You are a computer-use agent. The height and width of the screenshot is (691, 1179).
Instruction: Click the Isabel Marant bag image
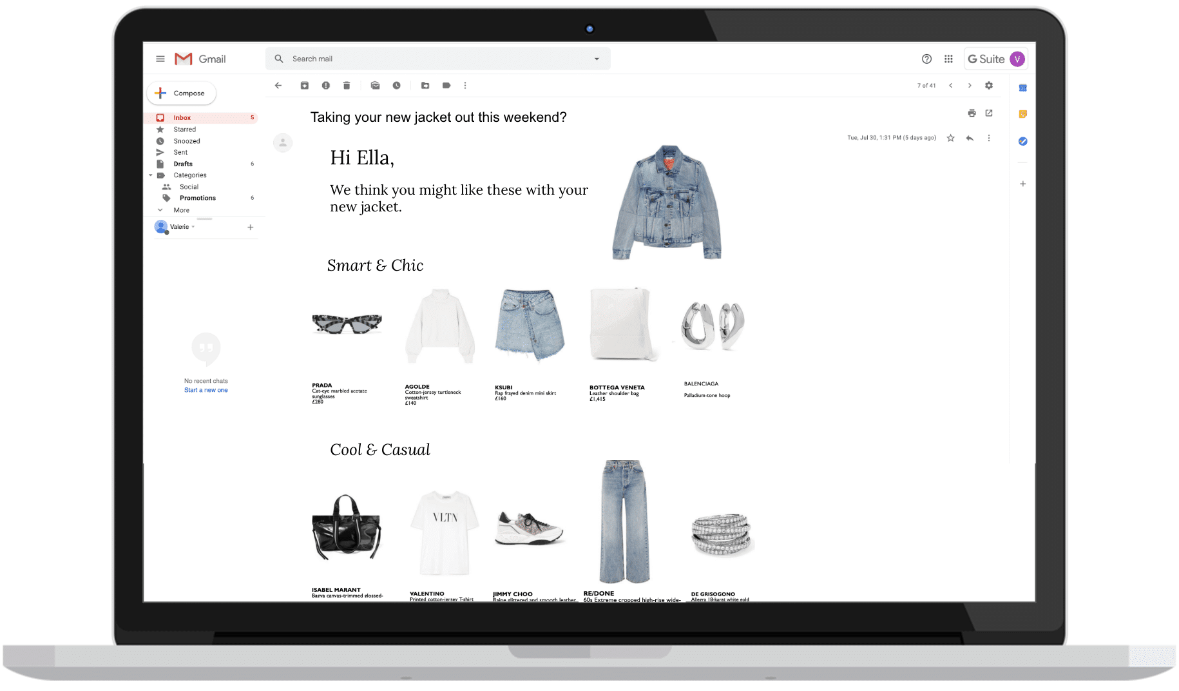[x=347, y=528]
